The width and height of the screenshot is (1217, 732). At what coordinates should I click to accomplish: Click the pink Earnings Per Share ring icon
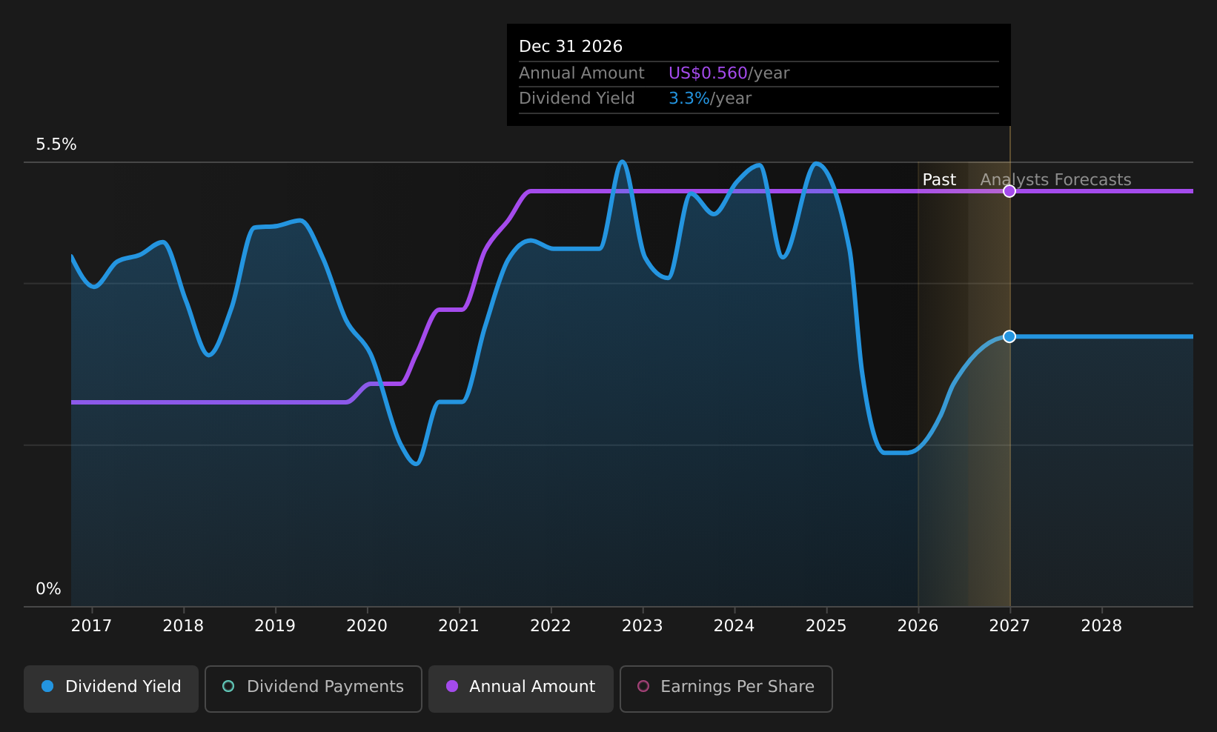tap(643, 686)
